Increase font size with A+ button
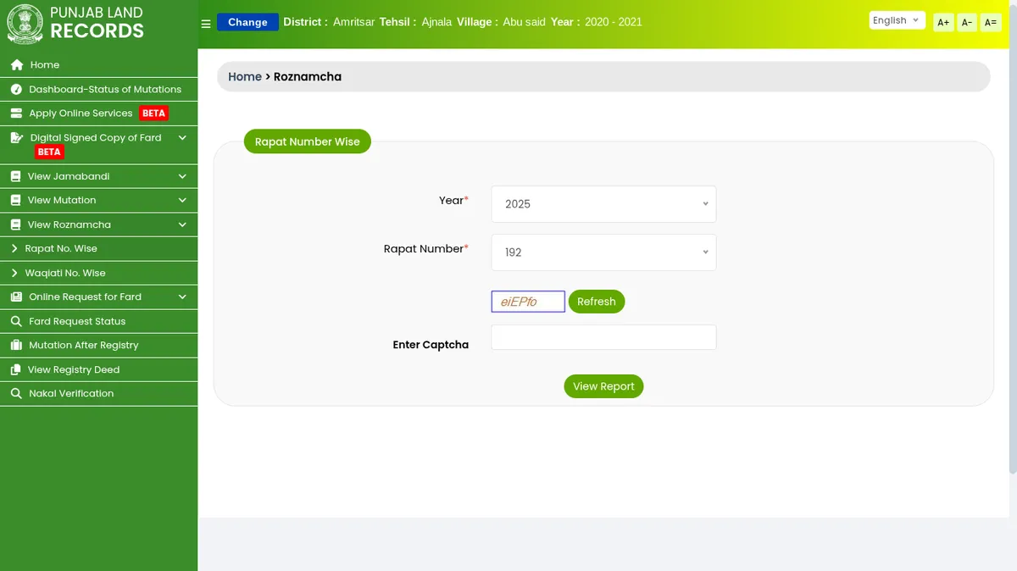The height and width of the screenshot is (571, 1017). pos(943,23)
